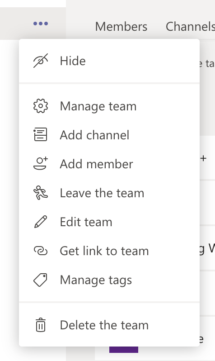Choose Delete the team entry

coord(109,325)
